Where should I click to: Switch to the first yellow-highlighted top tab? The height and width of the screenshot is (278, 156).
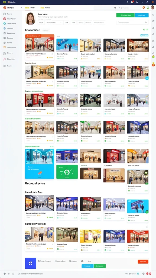click(27, 8)
